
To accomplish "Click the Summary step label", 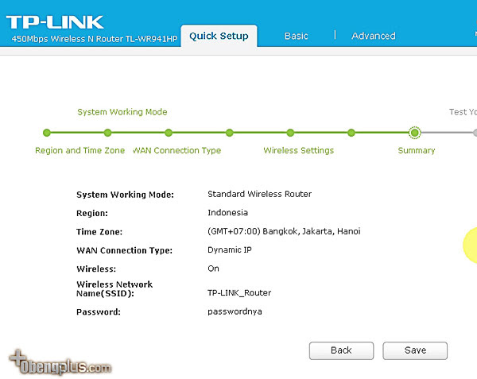I will [417, 150].
